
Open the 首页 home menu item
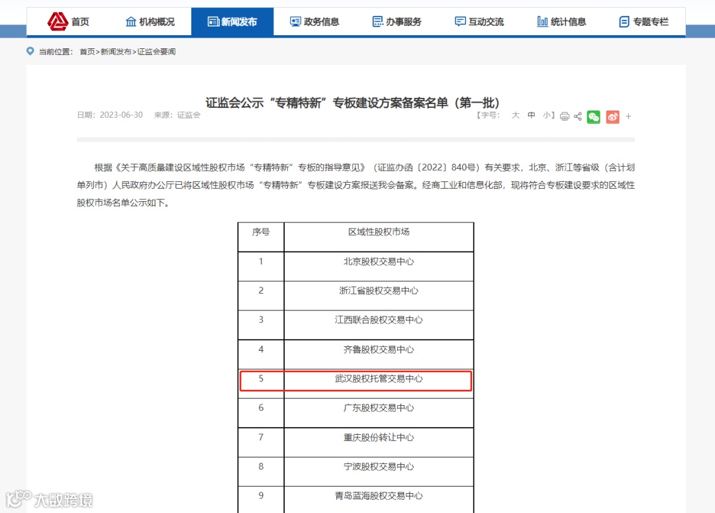[80, 21]
